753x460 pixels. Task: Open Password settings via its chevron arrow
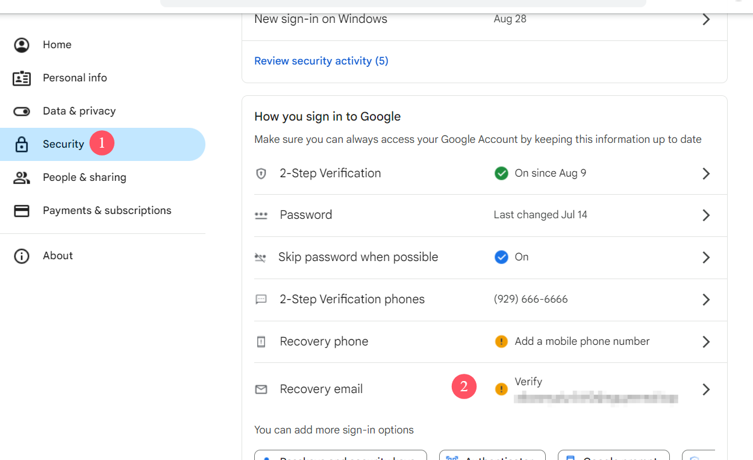pos(706,215)
